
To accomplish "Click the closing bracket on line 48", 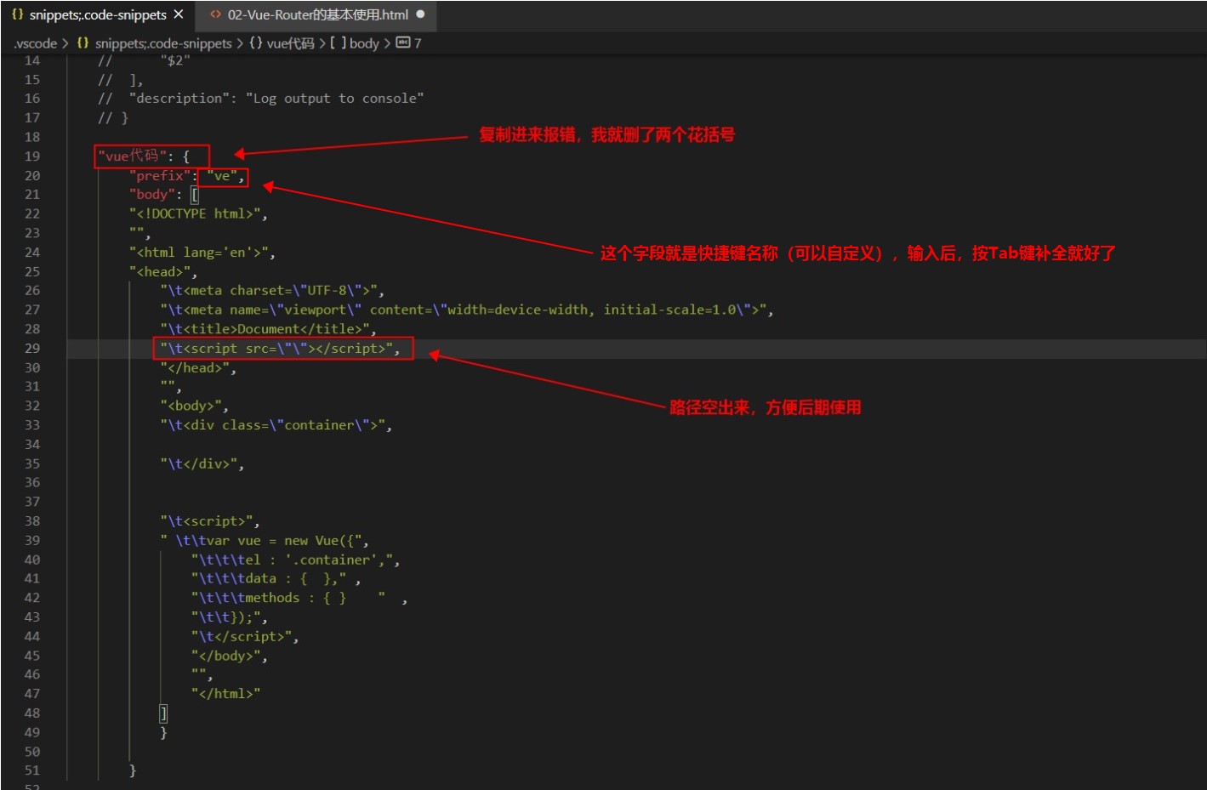I will (163, 713).
